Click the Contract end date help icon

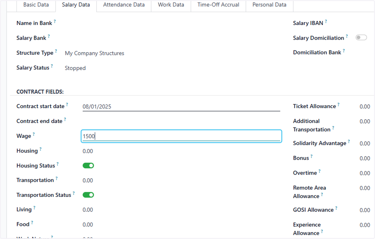[65, 119]
